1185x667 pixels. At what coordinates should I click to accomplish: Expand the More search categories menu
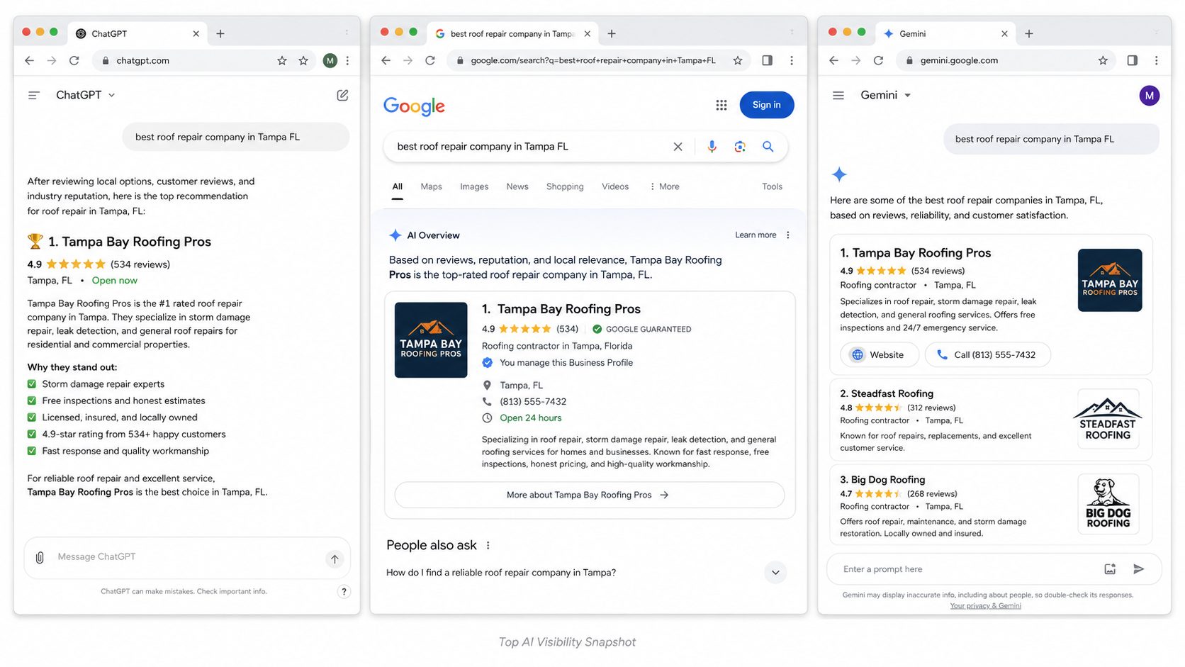665,186
